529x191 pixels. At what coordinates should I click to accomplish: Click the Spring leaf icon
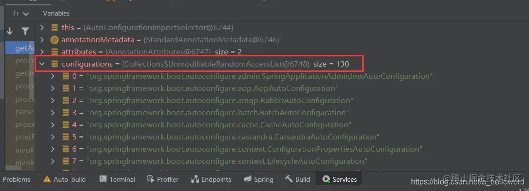(x=248, y=179)
